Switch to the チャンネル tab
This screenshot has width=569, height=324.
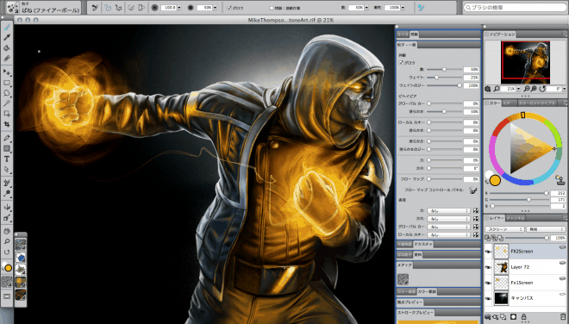click(x=516, y=218)
